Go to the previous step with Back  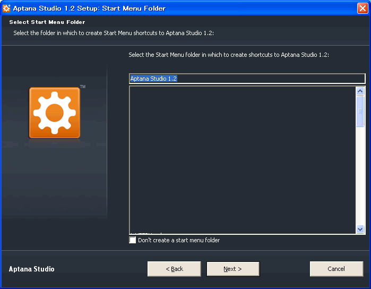tap(174, 269)
